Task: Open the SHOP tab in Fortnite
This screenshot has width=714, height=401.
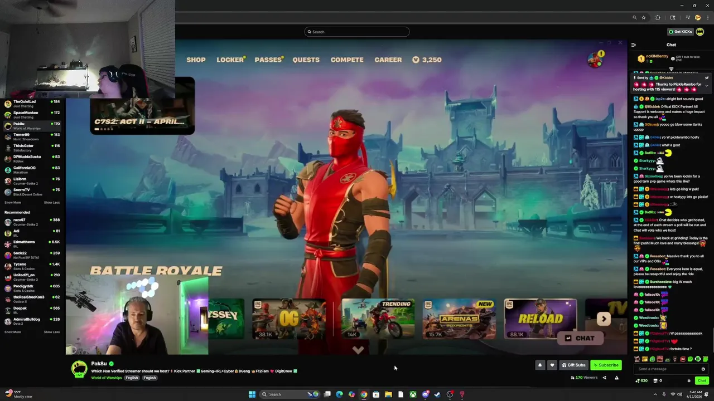Action: [196, 60]
